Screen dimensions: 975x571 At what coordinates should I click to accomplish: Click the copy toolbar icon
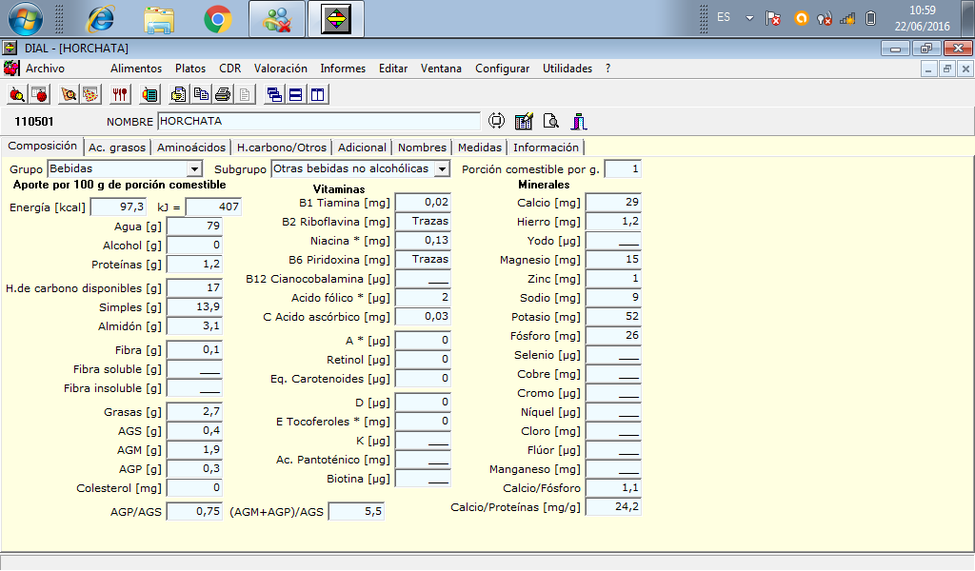click(201, 94)
